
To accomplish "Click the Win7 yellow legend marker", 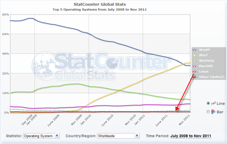I will pyautogui.click(x=194, y=55).
